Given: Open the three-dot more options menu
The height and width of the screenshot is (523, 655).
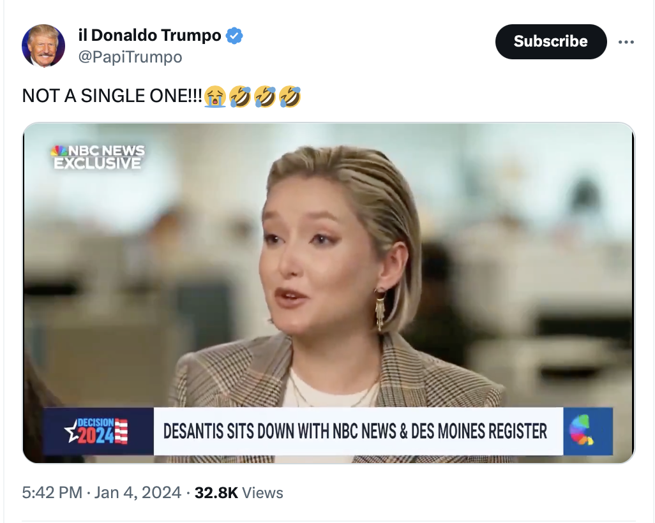Looking at the screenshot, I should 626,41.
